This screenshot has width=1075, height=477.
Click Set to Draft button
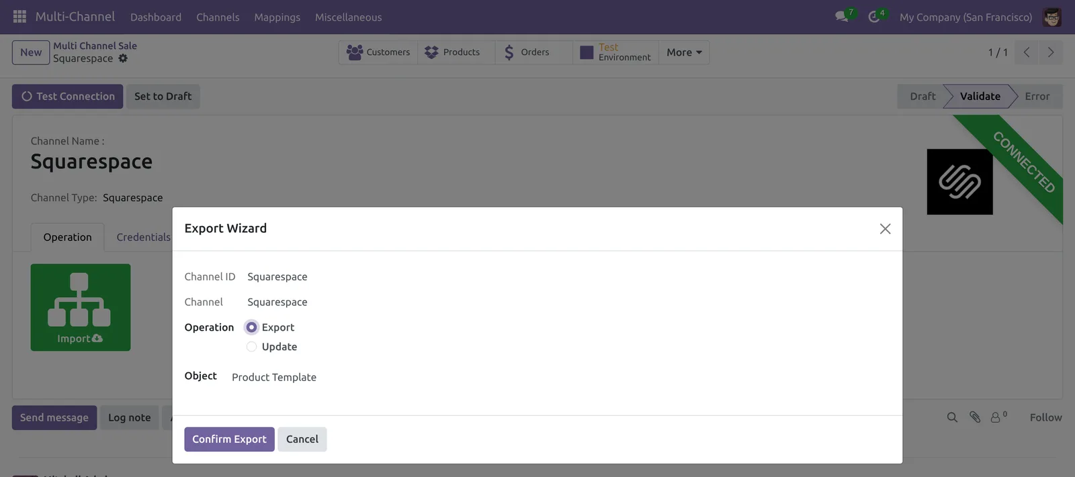tap(163, 97)
